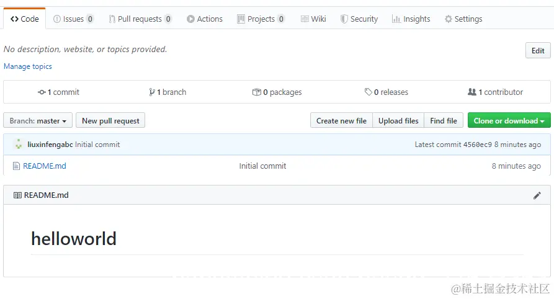Click the Upload files button
This screenshot has width=554, height=299.
398,120
